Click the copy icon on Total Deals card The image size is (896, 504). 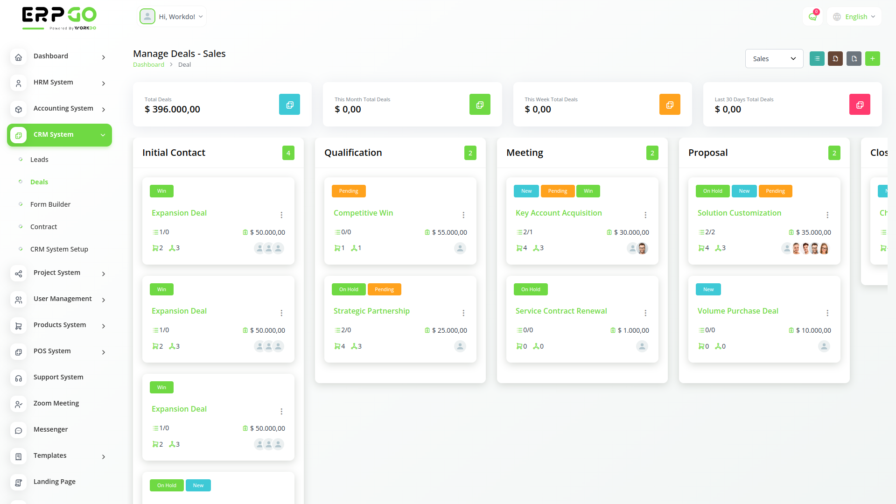click(289, 104)
